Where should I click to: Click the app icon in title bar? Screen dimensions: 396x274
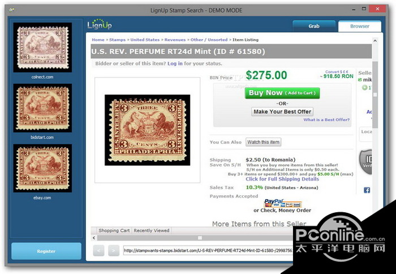11,10
